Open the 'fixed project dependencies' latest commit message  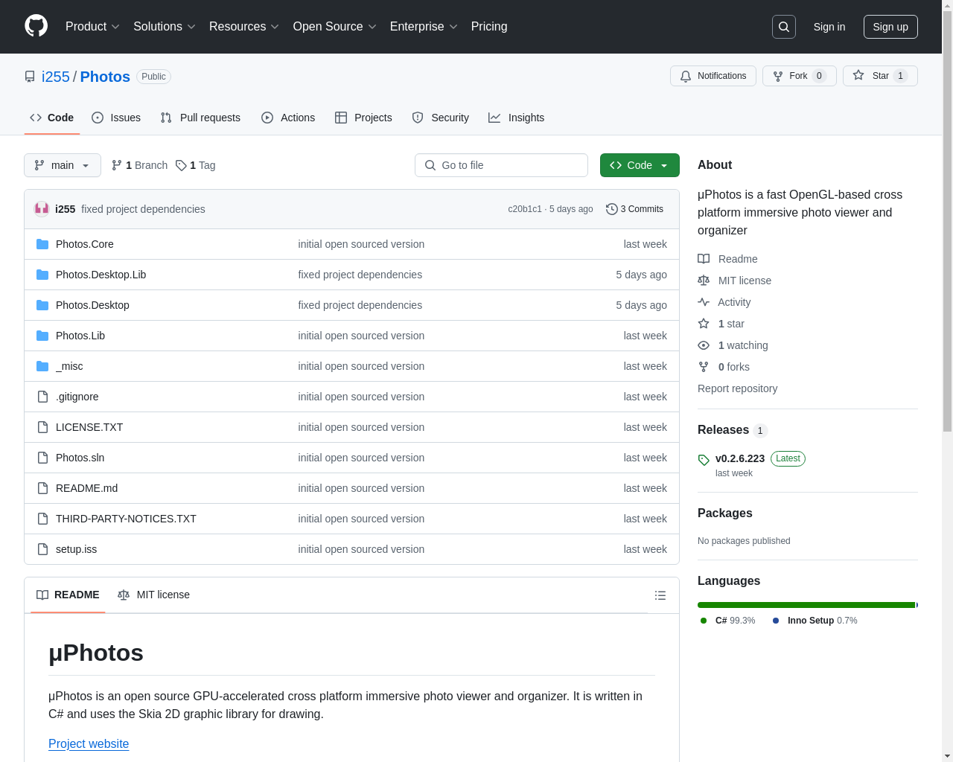(x=143, y=209)
